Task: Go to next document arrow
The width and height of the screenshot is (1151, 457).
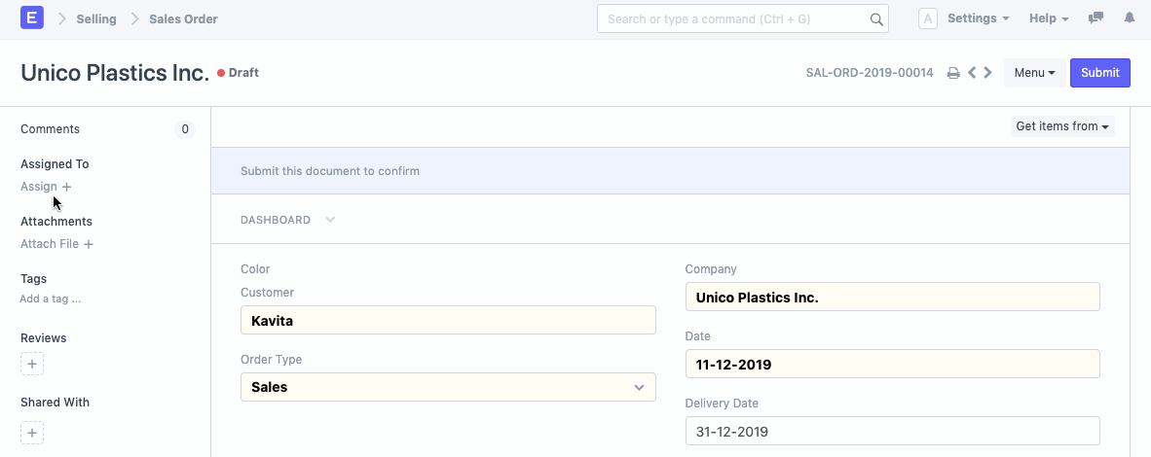Action: click(988, 73)
